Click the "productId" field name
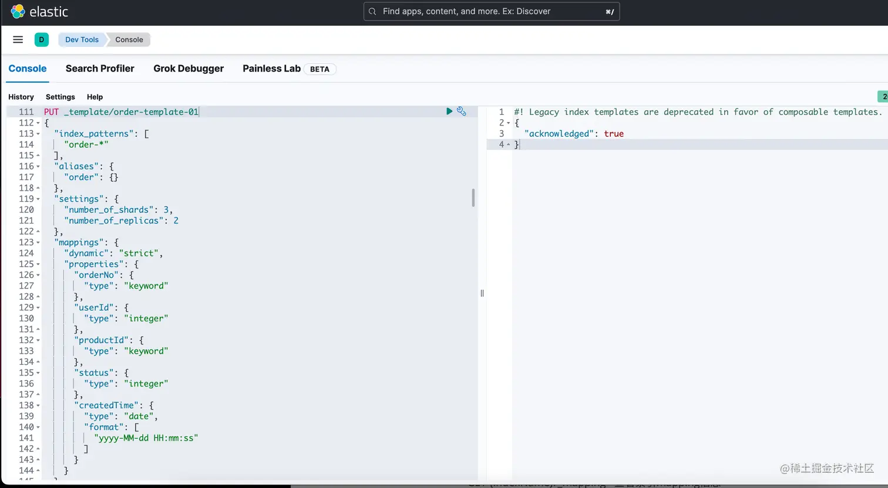This screenshot has width=888, height=488. click(x=102, y=340)
